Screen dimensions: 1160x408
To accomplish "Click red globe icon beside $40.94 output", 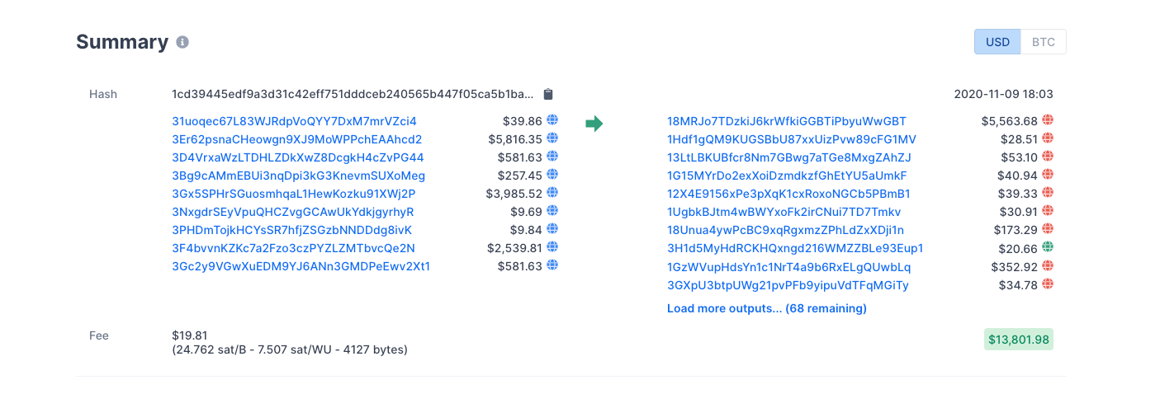I will pos(1048,175).
